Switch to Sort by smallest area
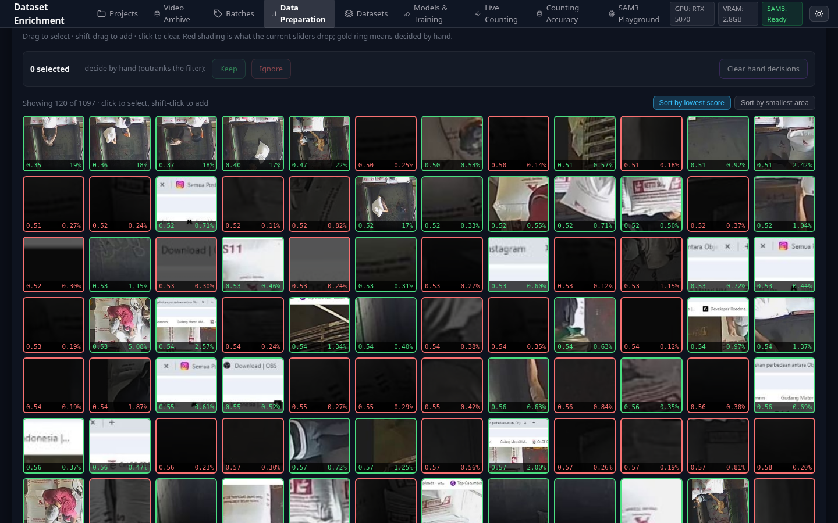The height and width of the screenshot is (523, 838). pyautogui.click(x=775, y=103)
